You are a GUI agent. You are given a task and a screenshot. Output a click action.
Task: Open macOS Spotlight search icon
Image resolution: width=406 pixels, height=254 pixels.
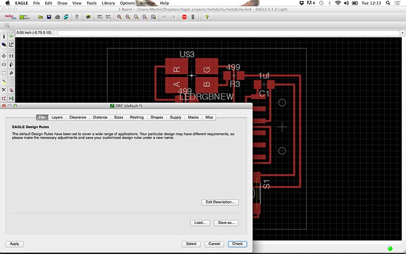coord(388,3)
